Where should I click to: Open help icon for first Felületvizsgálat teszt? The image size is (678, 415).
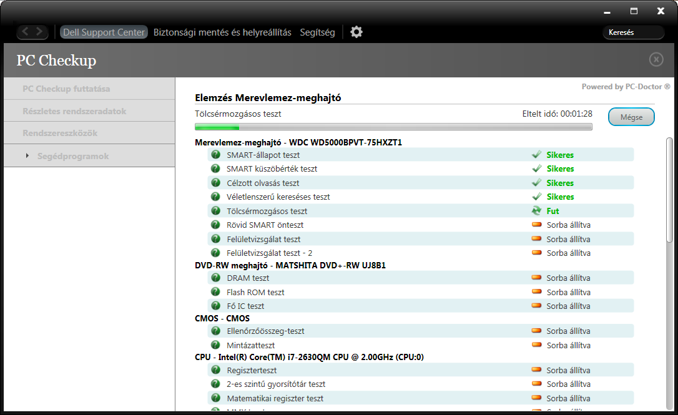215,238
